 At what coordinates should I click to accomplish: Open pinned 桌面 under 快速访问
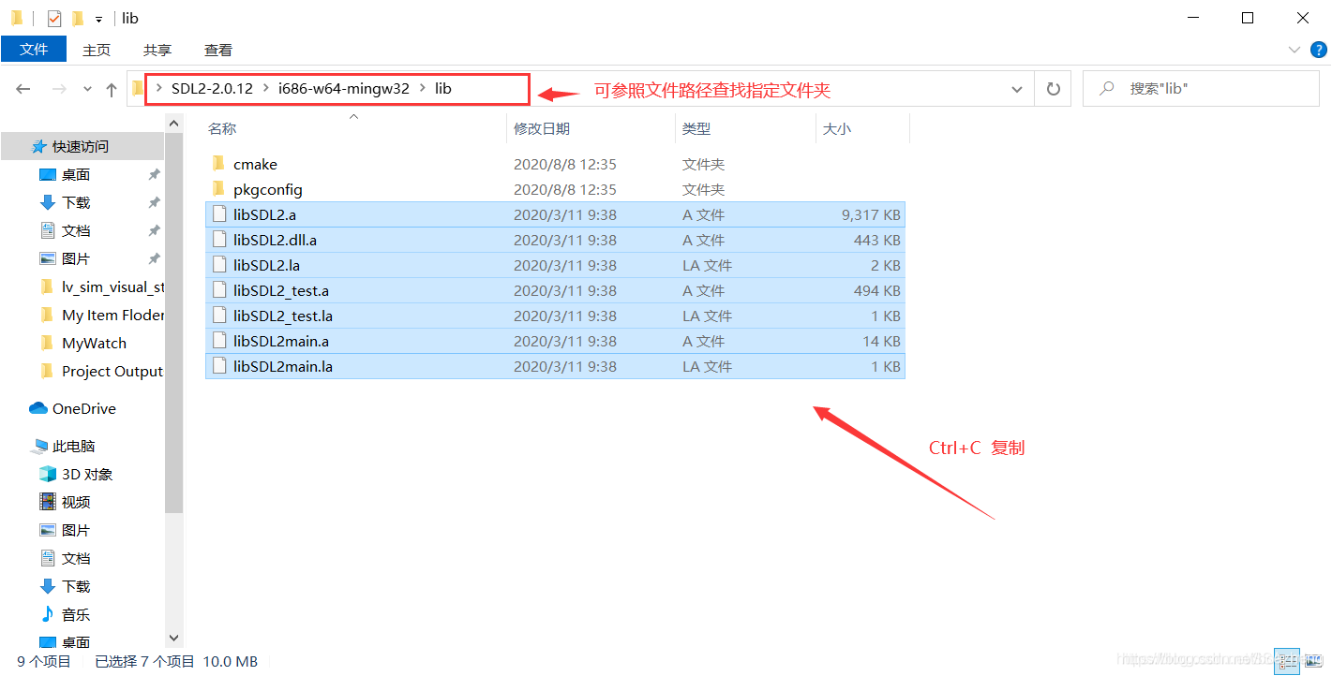tap(76, 174)
